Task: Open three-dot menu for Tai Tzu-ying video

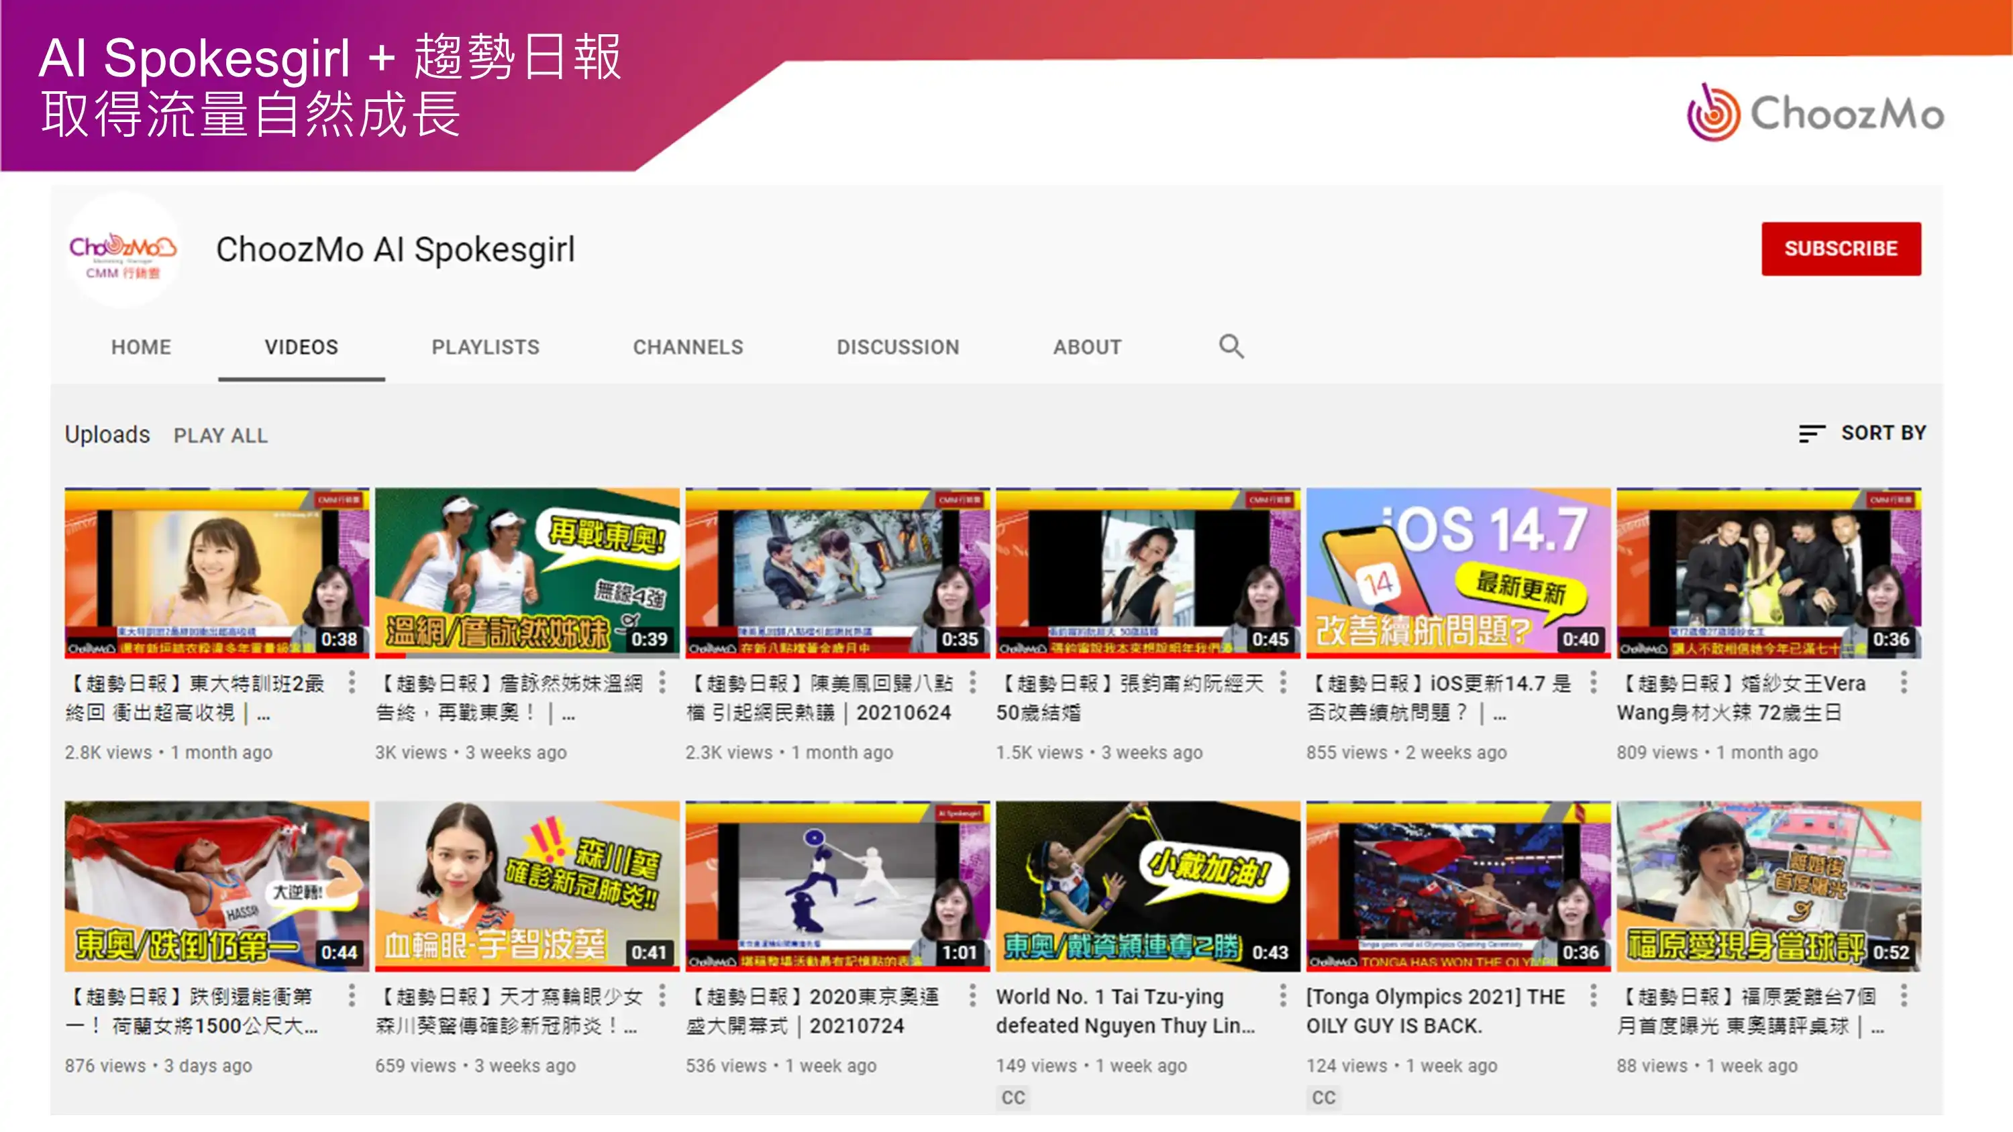Action: pyautogui.click(x=1283, y=995)
